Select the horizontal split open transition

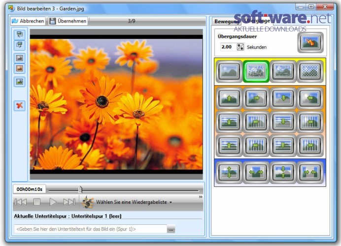[x=256, y=173]
